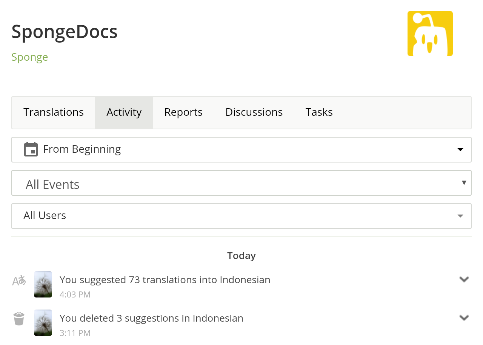Open the Tasks tab
Image resolution: width=483 pixels, height=345 pixels.
click(x=319, y=112)
